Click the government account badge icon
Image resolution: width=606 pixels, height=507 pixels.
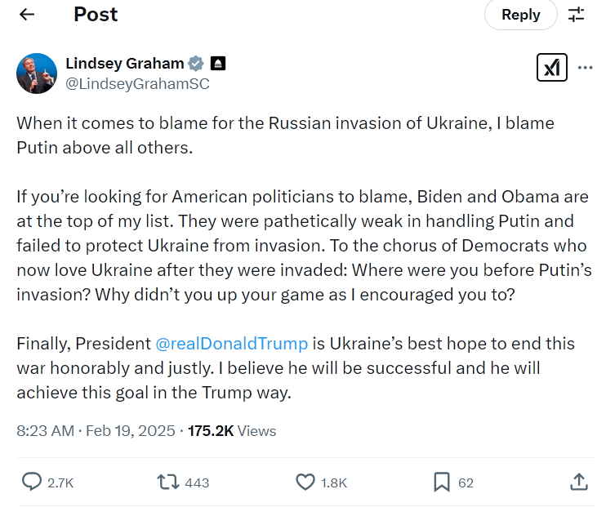click(218, 64)
